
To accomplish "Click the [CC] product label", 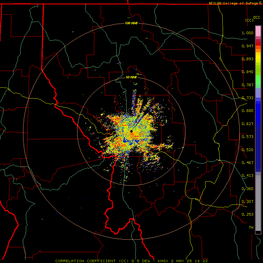I will click(x=250, y=20).
